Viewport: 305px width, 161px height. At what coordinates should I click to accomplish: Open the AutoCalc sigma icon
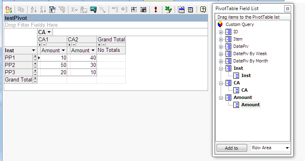click(x=74, y=9)
